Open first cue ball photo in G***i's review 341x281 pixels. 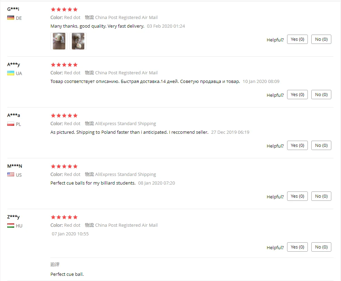pyautogui.click(x=59, y=41)
